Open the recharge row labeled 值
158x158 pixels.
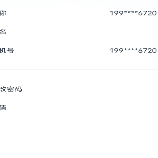pos(79,108)
